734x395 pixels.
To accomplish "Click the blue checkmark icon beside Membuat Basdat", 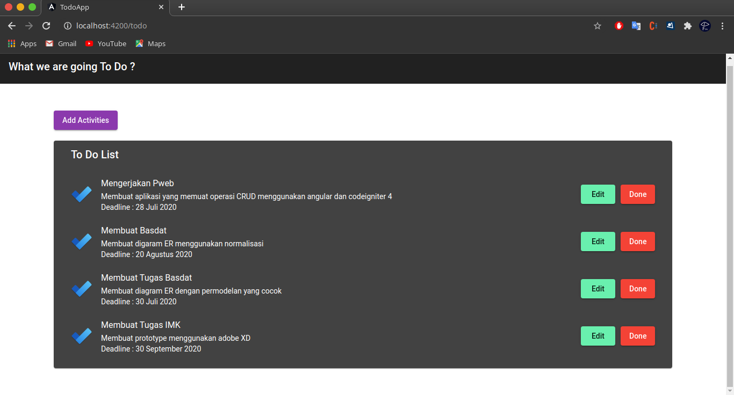I will (x=82, y=242).
